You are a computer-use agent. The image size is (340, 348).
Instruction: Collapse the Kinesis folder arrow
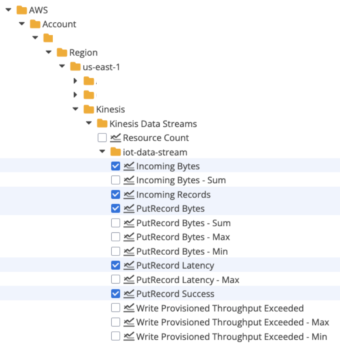(75, 110)
